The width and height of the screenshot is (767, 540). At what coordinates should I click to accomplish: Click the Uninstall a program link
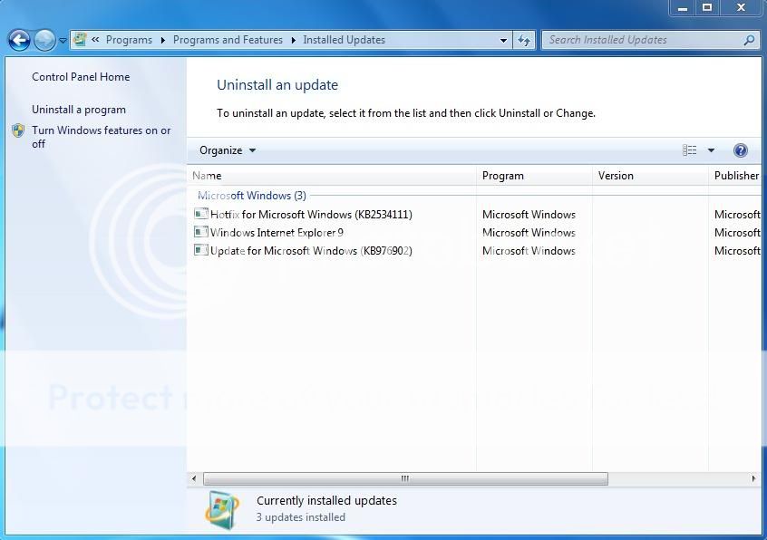[79, 110]
